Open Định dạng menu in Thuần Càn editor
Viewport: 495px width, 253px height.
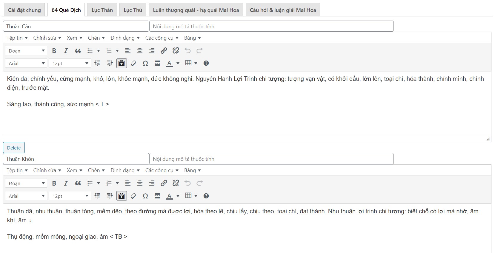pyautogui.click(x=125, y=38)
